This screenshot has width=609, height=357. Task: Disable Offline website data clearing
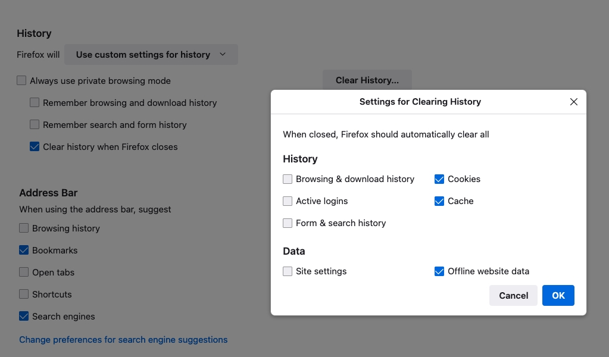tap(439, 271)
